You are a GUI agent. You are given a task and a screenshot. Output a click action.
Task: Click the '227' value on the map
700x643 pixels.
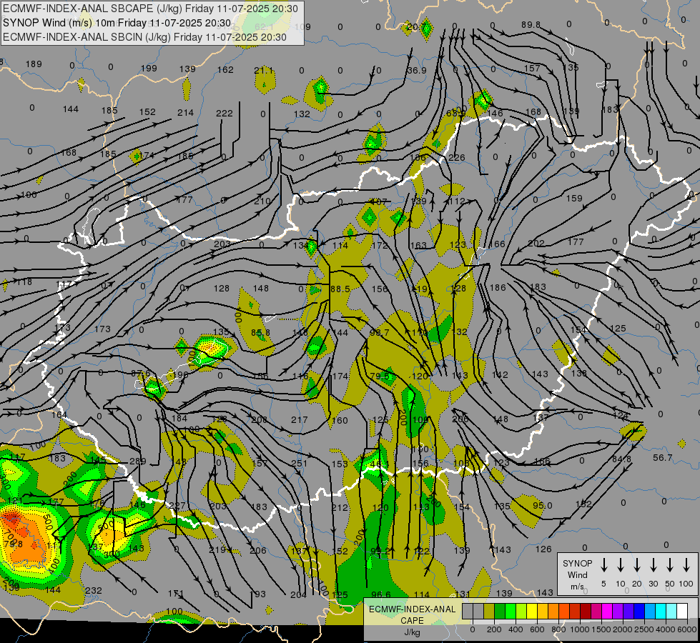177,506
